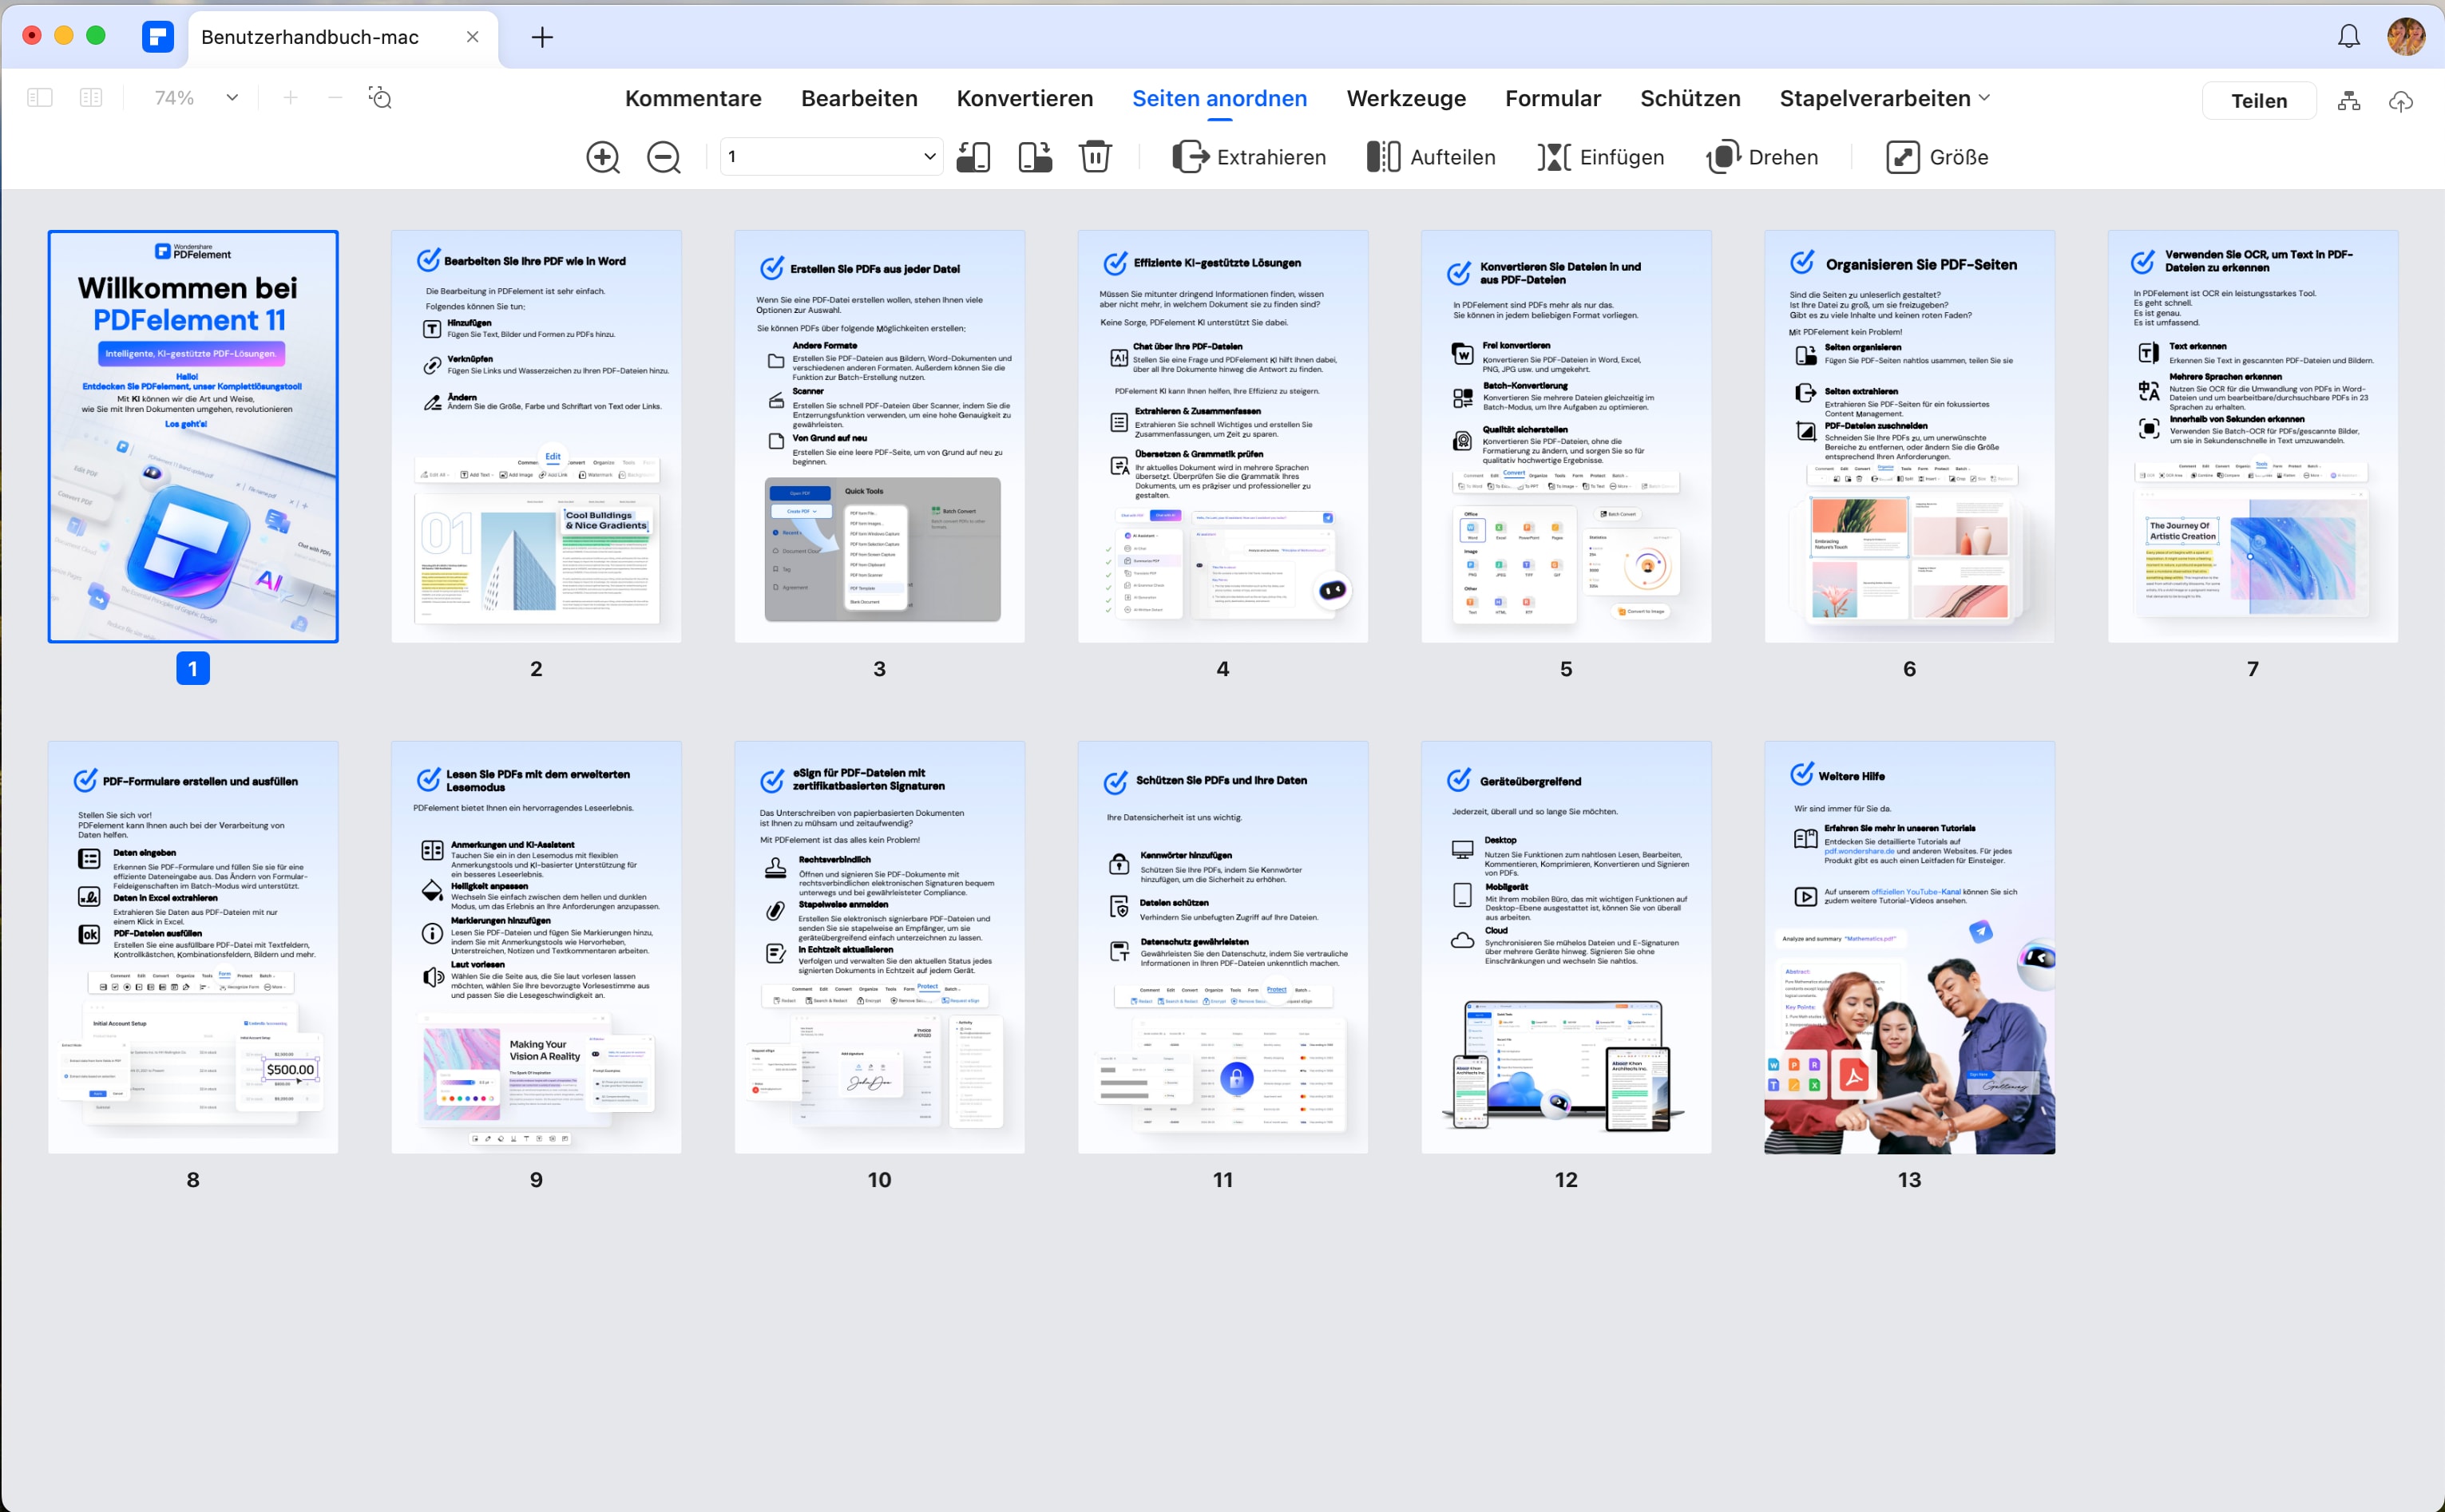This screenshot has width=2445, height=1512.
Task: Select page 11 Schützen Sie PDFs thumbnail
Action: (x=1222, y=947)
